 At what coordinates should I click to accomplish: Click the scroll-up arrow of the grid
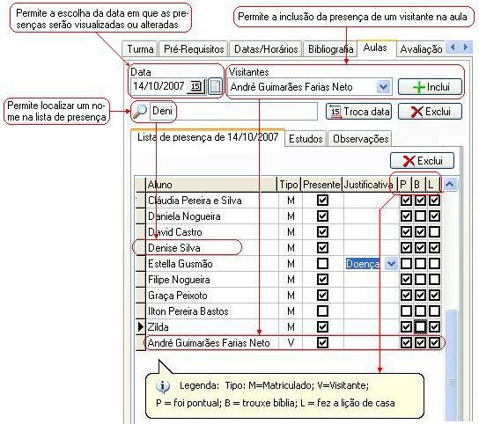[449, 184]
